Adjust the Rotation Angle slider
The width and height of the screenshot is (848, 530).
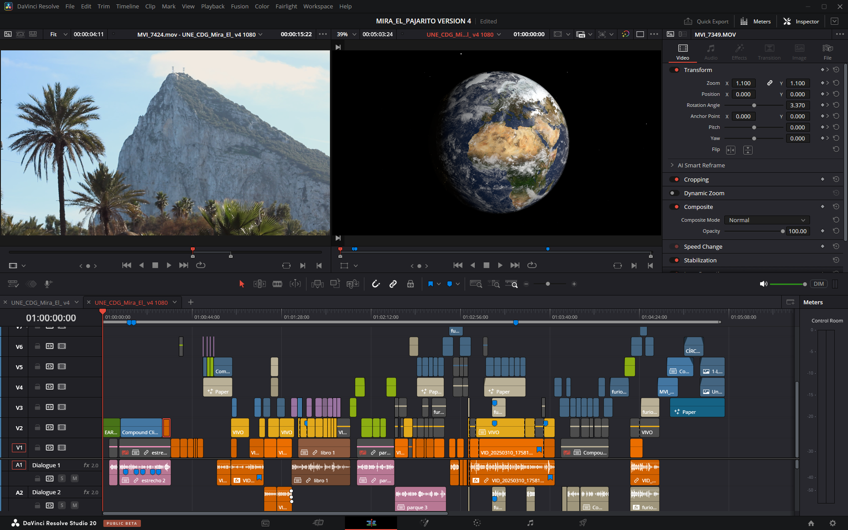tap(754, 105)
